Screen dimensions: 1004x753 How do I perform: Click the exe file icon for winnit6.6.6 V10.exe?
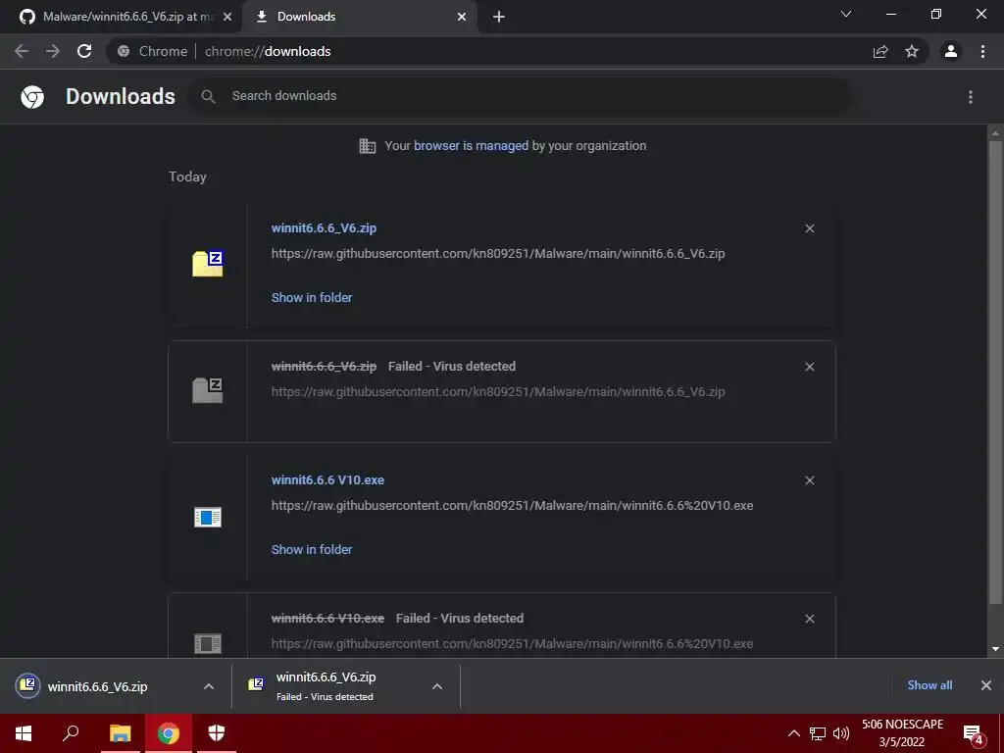coord(208,517)
